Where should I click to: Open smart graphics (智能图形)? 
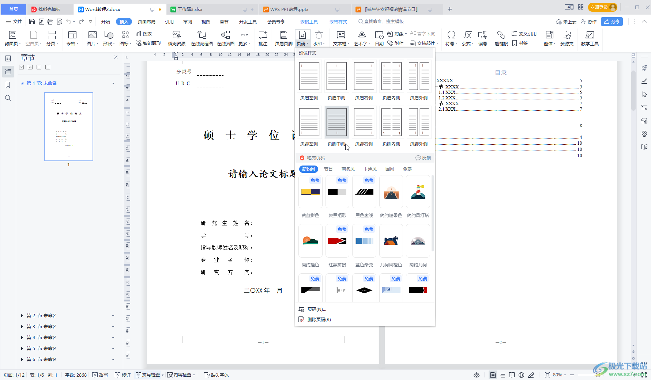click(x=148, y=43)
